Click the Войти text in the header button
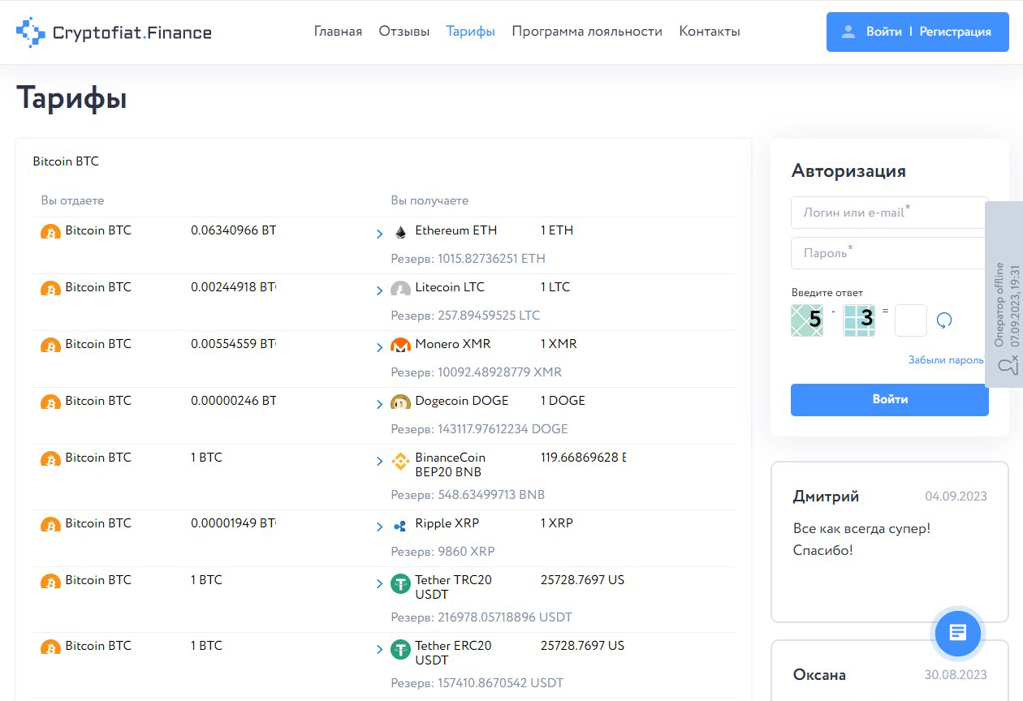This screenshot has height=701, width=1023. [884, 32]
